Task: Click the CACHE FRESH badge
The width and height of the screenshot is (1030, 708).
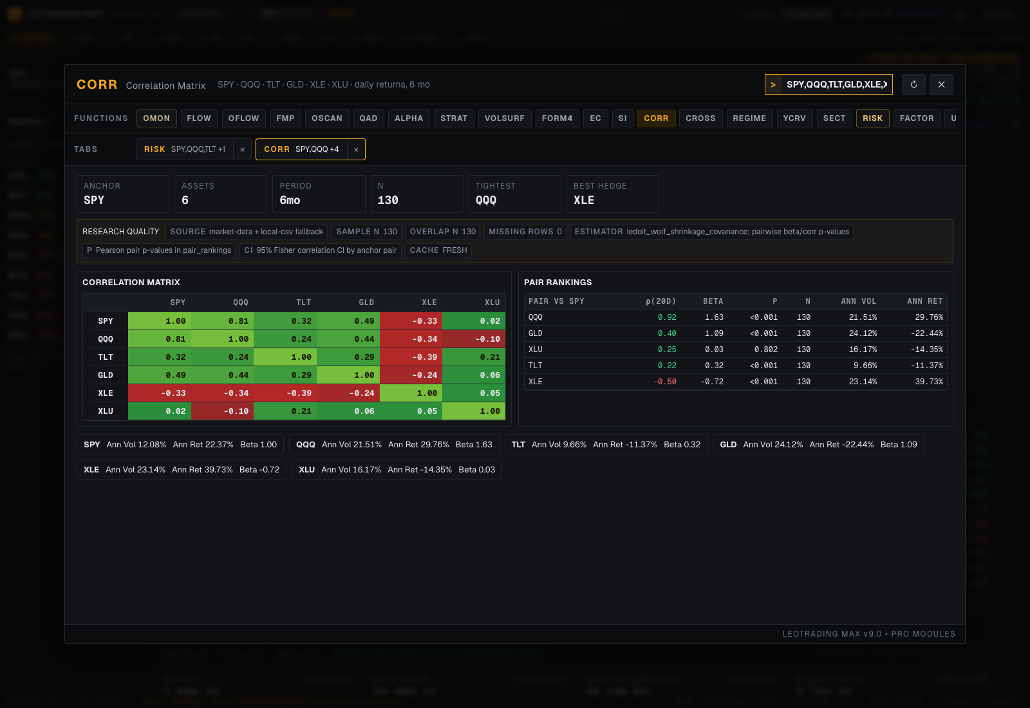Action: pos(438,250)
